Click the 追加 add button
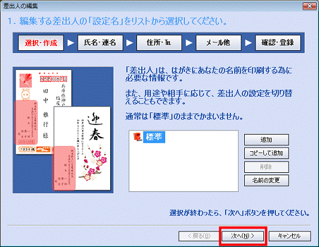319x247 pixels. 266,140
